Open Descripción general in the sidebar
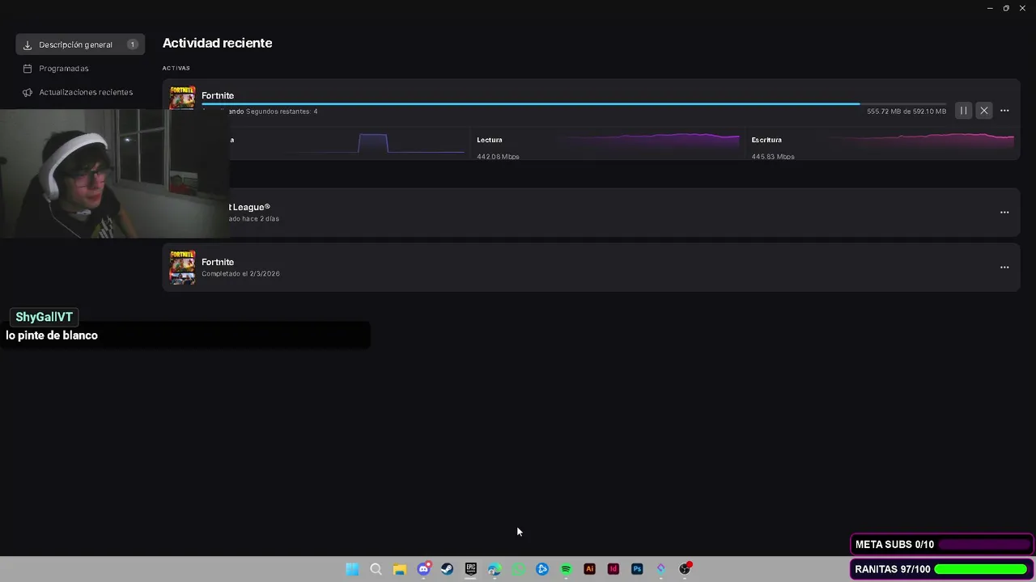1036x582 pixels. pyautogui.click(x=80, y=44)
